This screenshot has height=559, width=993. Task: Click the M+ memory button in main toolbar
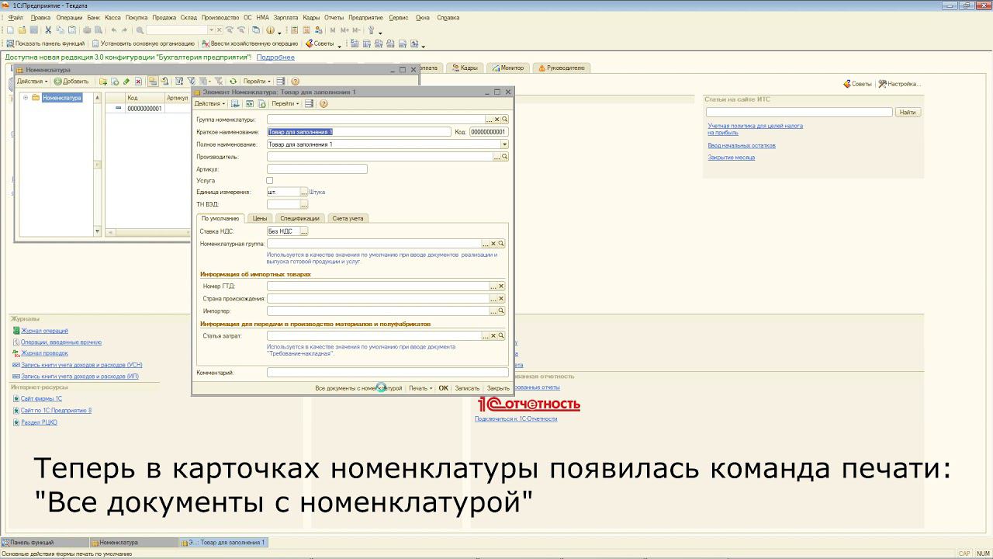tap(344, 30)
